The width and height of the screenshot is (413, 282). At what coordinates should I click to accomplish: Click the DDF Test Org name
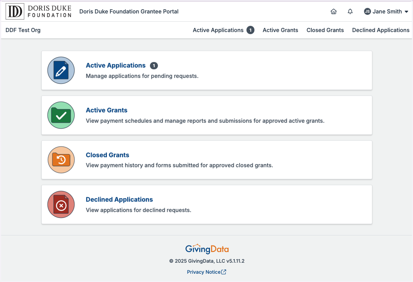[x=23, y=30]
